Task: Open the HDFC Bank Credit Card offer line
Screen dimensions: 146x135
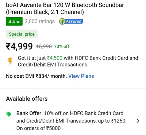Action: (78, 61)
